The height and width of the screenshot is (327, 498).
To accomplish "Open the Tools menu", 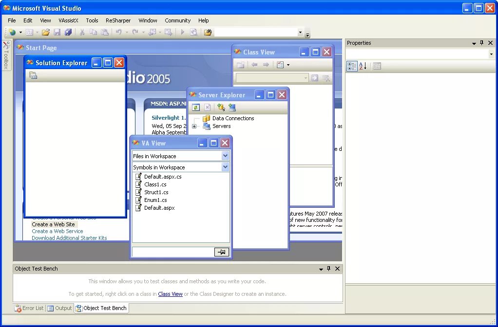I will (92, 20).
